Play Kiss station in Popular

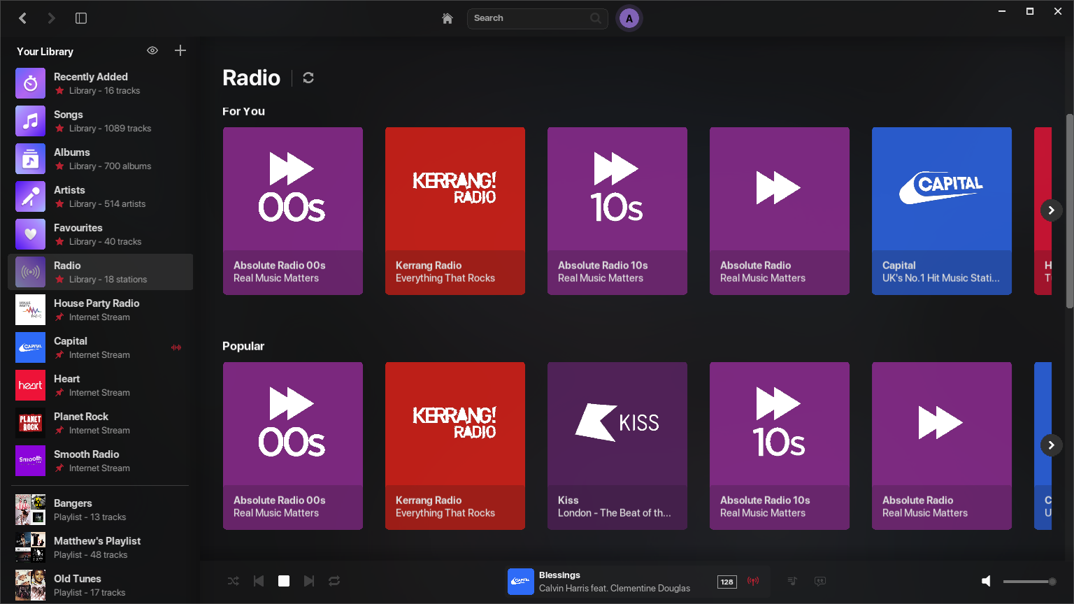click(x=617, y=446)
